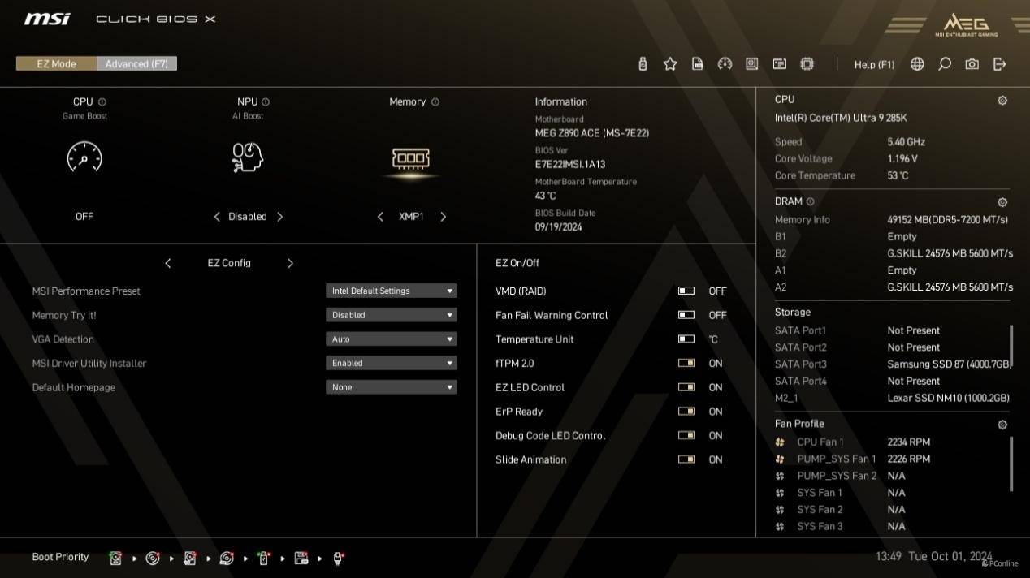The width and height of the screenshot is (1030, 578).
Task: Click the exit BIOS icon
Action: click(x=1000, y=64)
